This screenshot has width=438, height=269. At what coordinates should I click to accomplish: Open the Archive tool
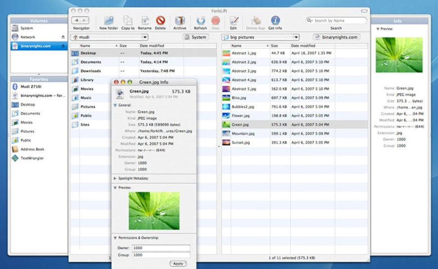[180, 21]
